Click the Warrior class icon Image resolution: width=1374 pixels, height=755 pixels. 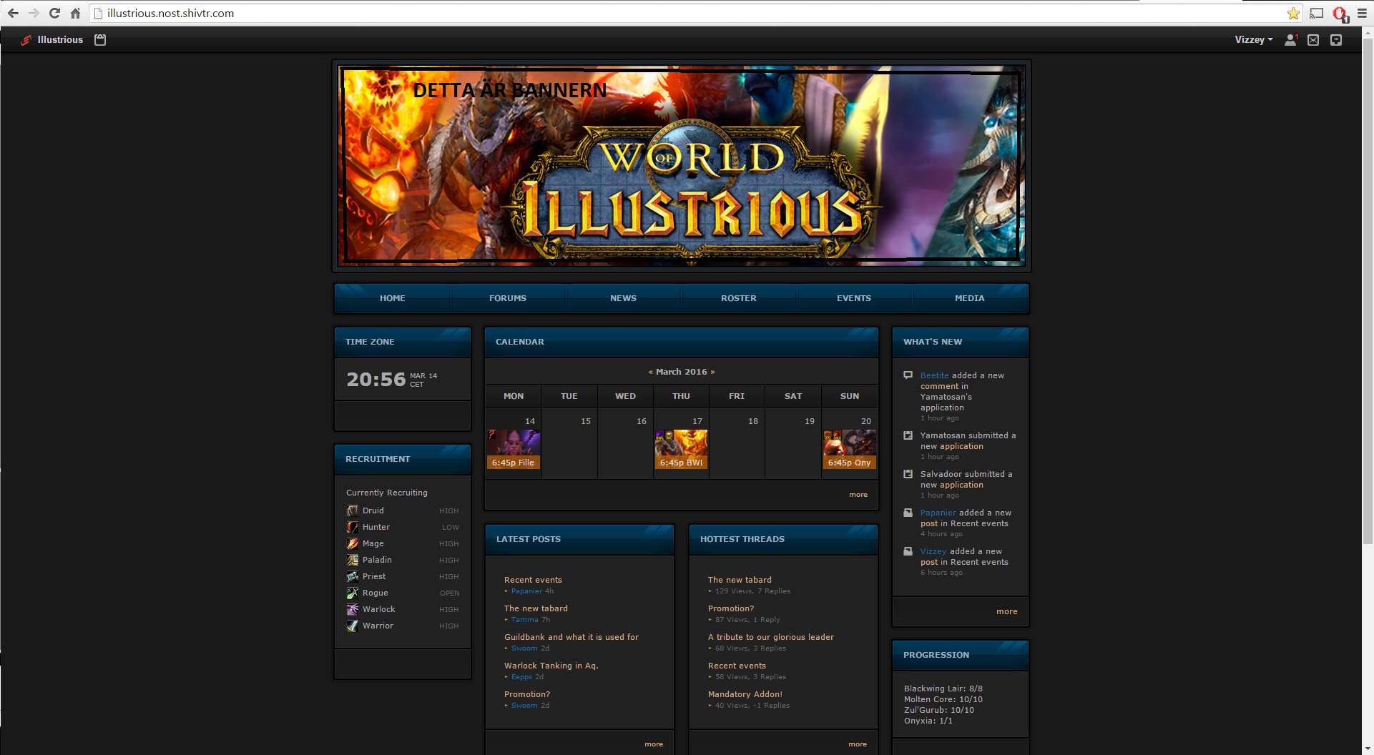(x=353, y=626)
